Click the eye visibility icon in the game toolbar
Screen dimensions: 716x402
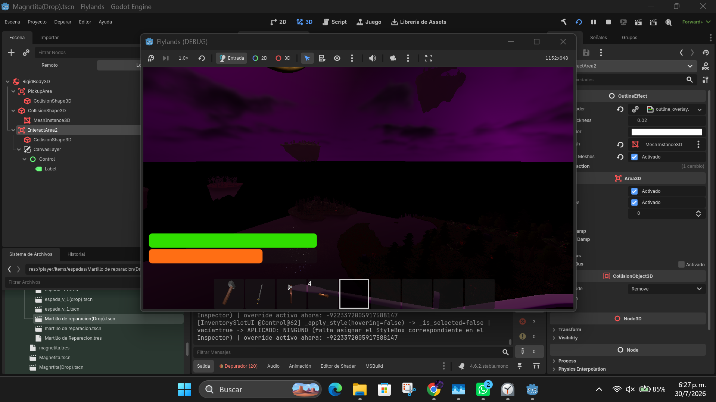click(x=337, y=58)
